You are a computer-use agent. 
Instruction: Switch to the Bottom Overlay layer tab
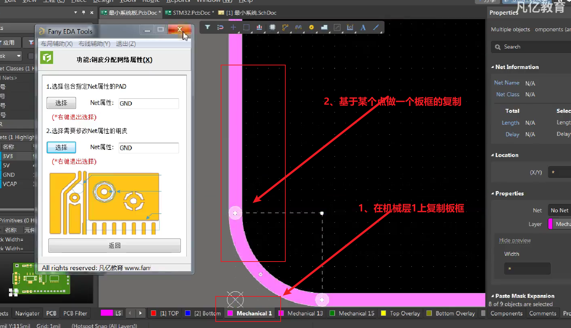451,313
